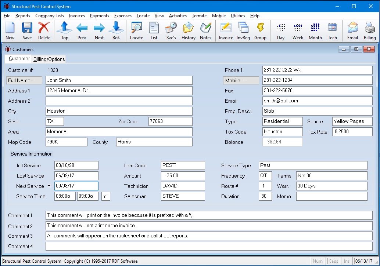Click the New record toolbar icon
Screen dimensions: 380x266
[10, 31]
